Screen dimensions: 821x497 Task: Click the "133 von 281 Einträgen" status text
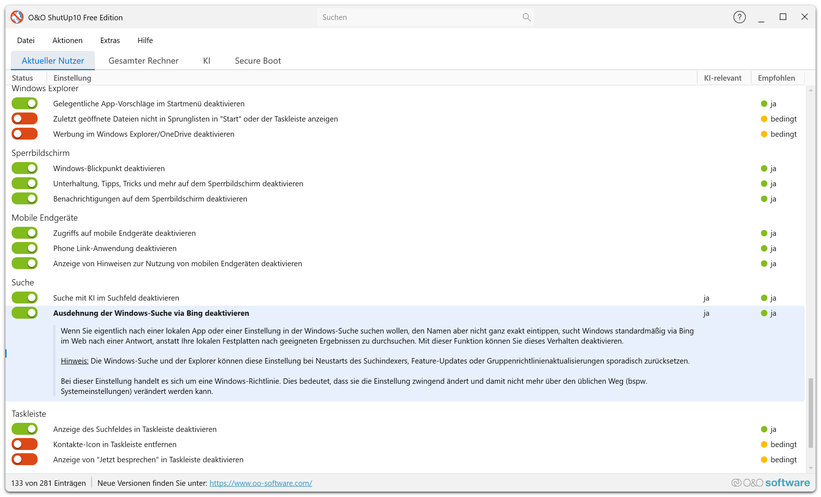click(x=49, y=483)
